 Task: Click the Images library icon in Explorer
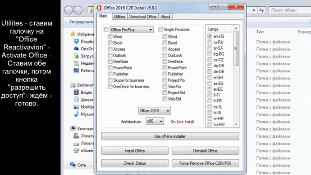pyautogui.click(x=76, y=107)
